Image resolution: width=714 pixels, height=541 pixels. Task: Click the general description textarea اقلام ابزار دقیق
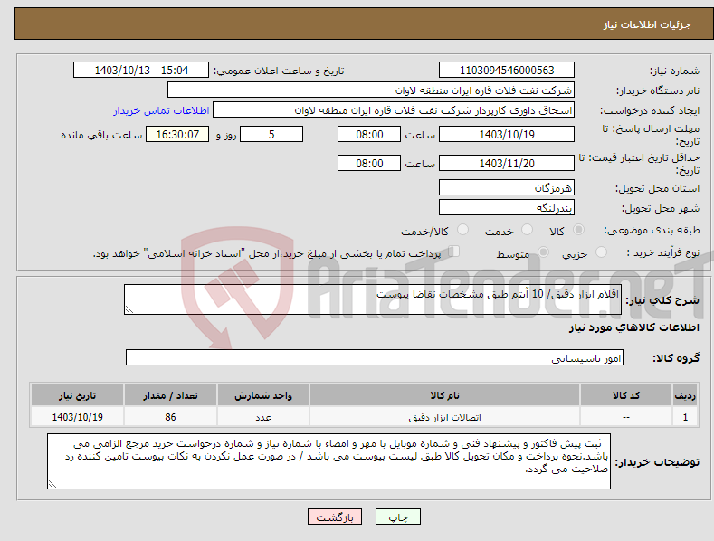tap(373, 299)
